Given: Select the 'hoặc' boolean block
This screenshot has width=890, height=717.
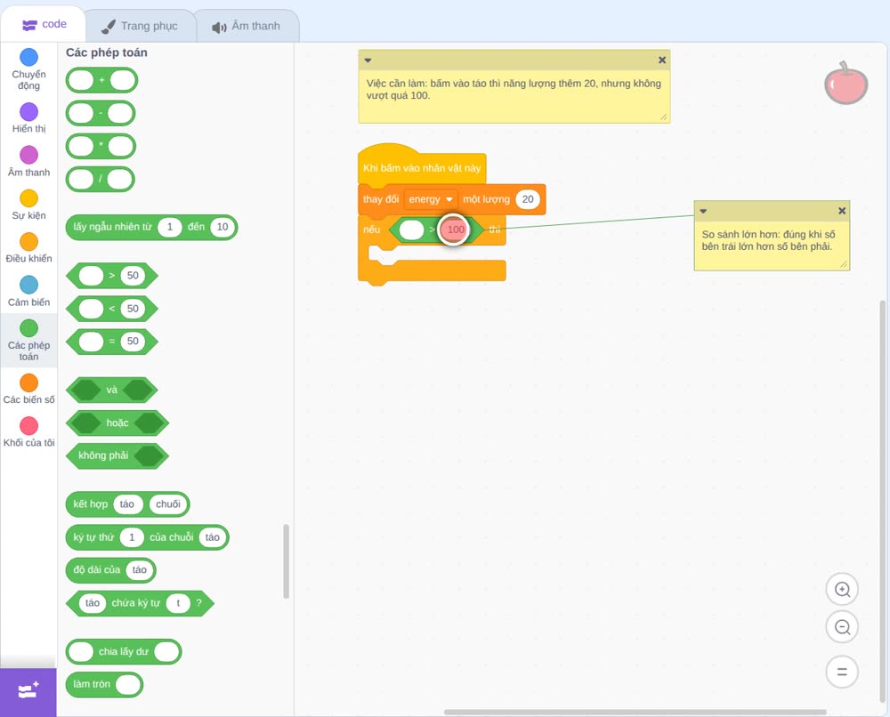Looking at the screenshot, I should [117, 423].
